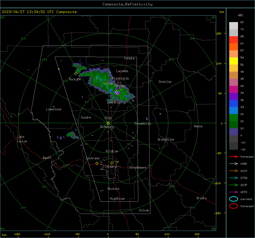This screenshot has width=255, height=238.
Task: Click the 33 dBZ blue color swatch
Action: (233, 110)
